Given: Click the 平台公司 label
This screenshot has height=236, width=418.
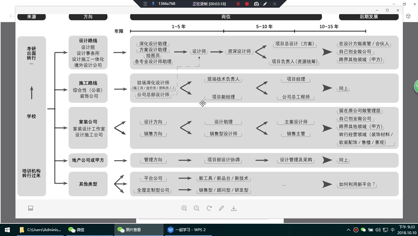Looking at the screenshot, I should [153, 179].
